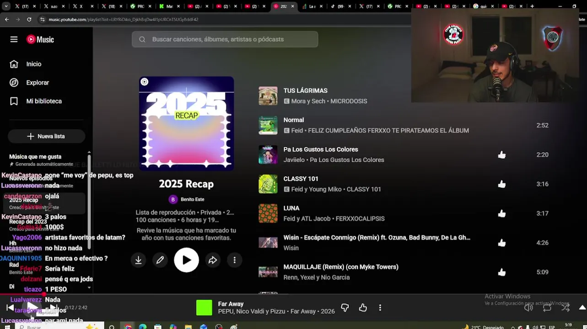Screen dimensions: 587x329
Task: Dislike the playing song Far Away
Action: coord(345,308)
